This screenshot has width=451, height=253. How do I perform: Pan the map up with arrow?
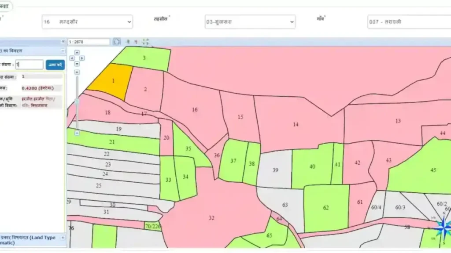click(x=77, y=52)
